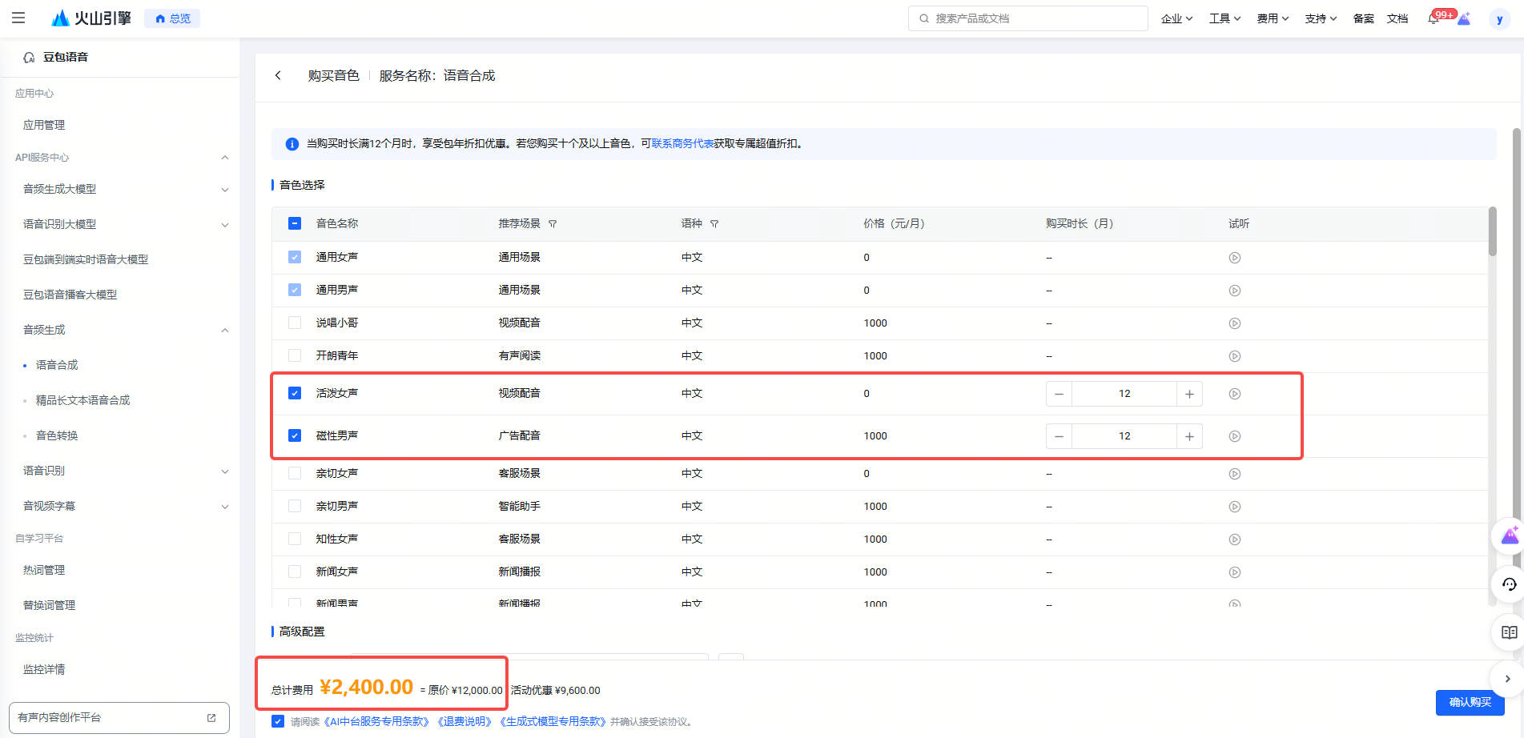The width and height of the screenshot is (1524, 738).
Task: Open the documentation book icon on right
Action: pyautogui.click(x=1509, y=632)
